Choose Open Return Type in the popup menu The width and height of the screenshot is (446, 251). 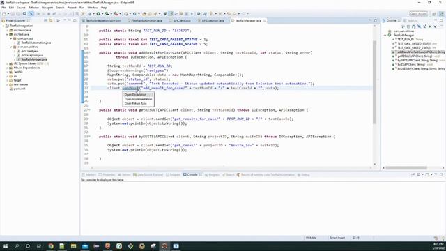click(x=136, y=103)
